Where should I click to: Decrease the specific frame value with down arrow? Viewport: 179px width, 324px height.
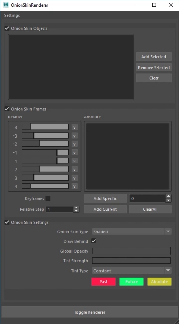(169, 201)
